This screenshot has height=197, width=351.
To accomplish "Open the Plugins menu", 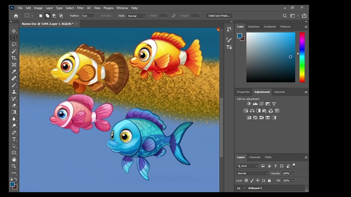I will pos(109,8).
